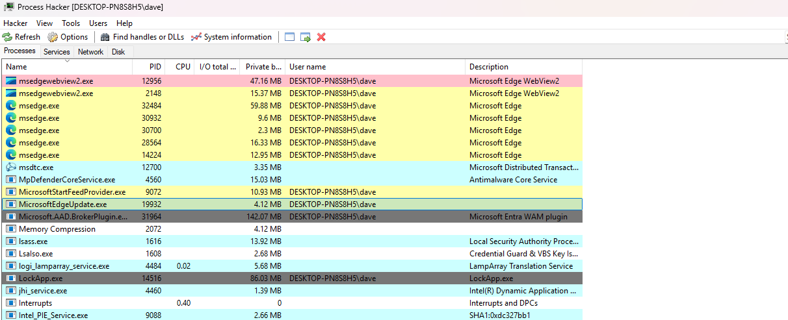Click icon of msedgewebview2.exe PID 12956
This screenshot has width=788, height=320.
click(11, 81)
